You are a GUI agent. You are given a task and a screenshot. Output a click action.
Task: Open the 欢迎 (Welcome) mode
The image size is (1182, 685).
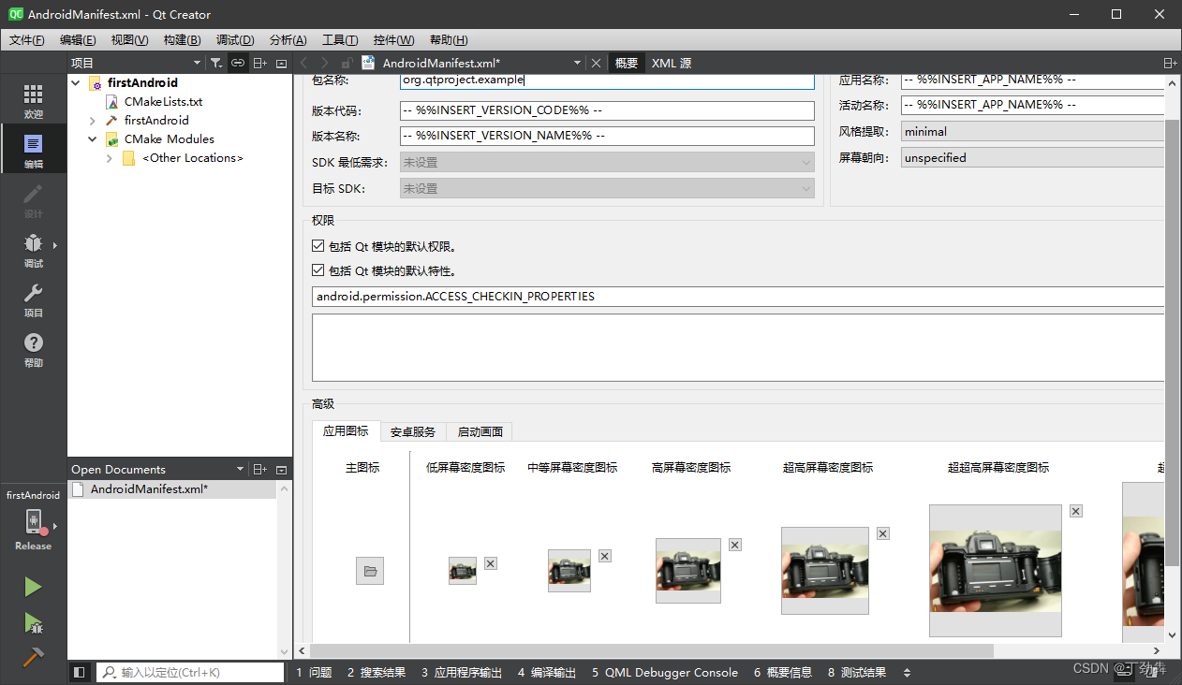pyautogui.click(x=33, y=101)
